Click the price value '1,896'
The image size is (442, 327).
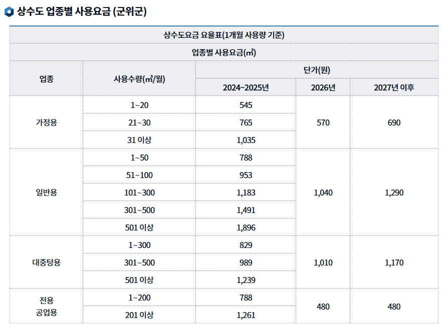point(246,227)
